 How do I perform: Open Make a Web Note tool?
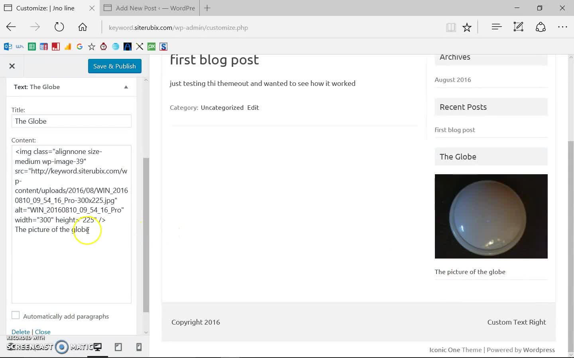pyautogui.click(x=518, y=27)
